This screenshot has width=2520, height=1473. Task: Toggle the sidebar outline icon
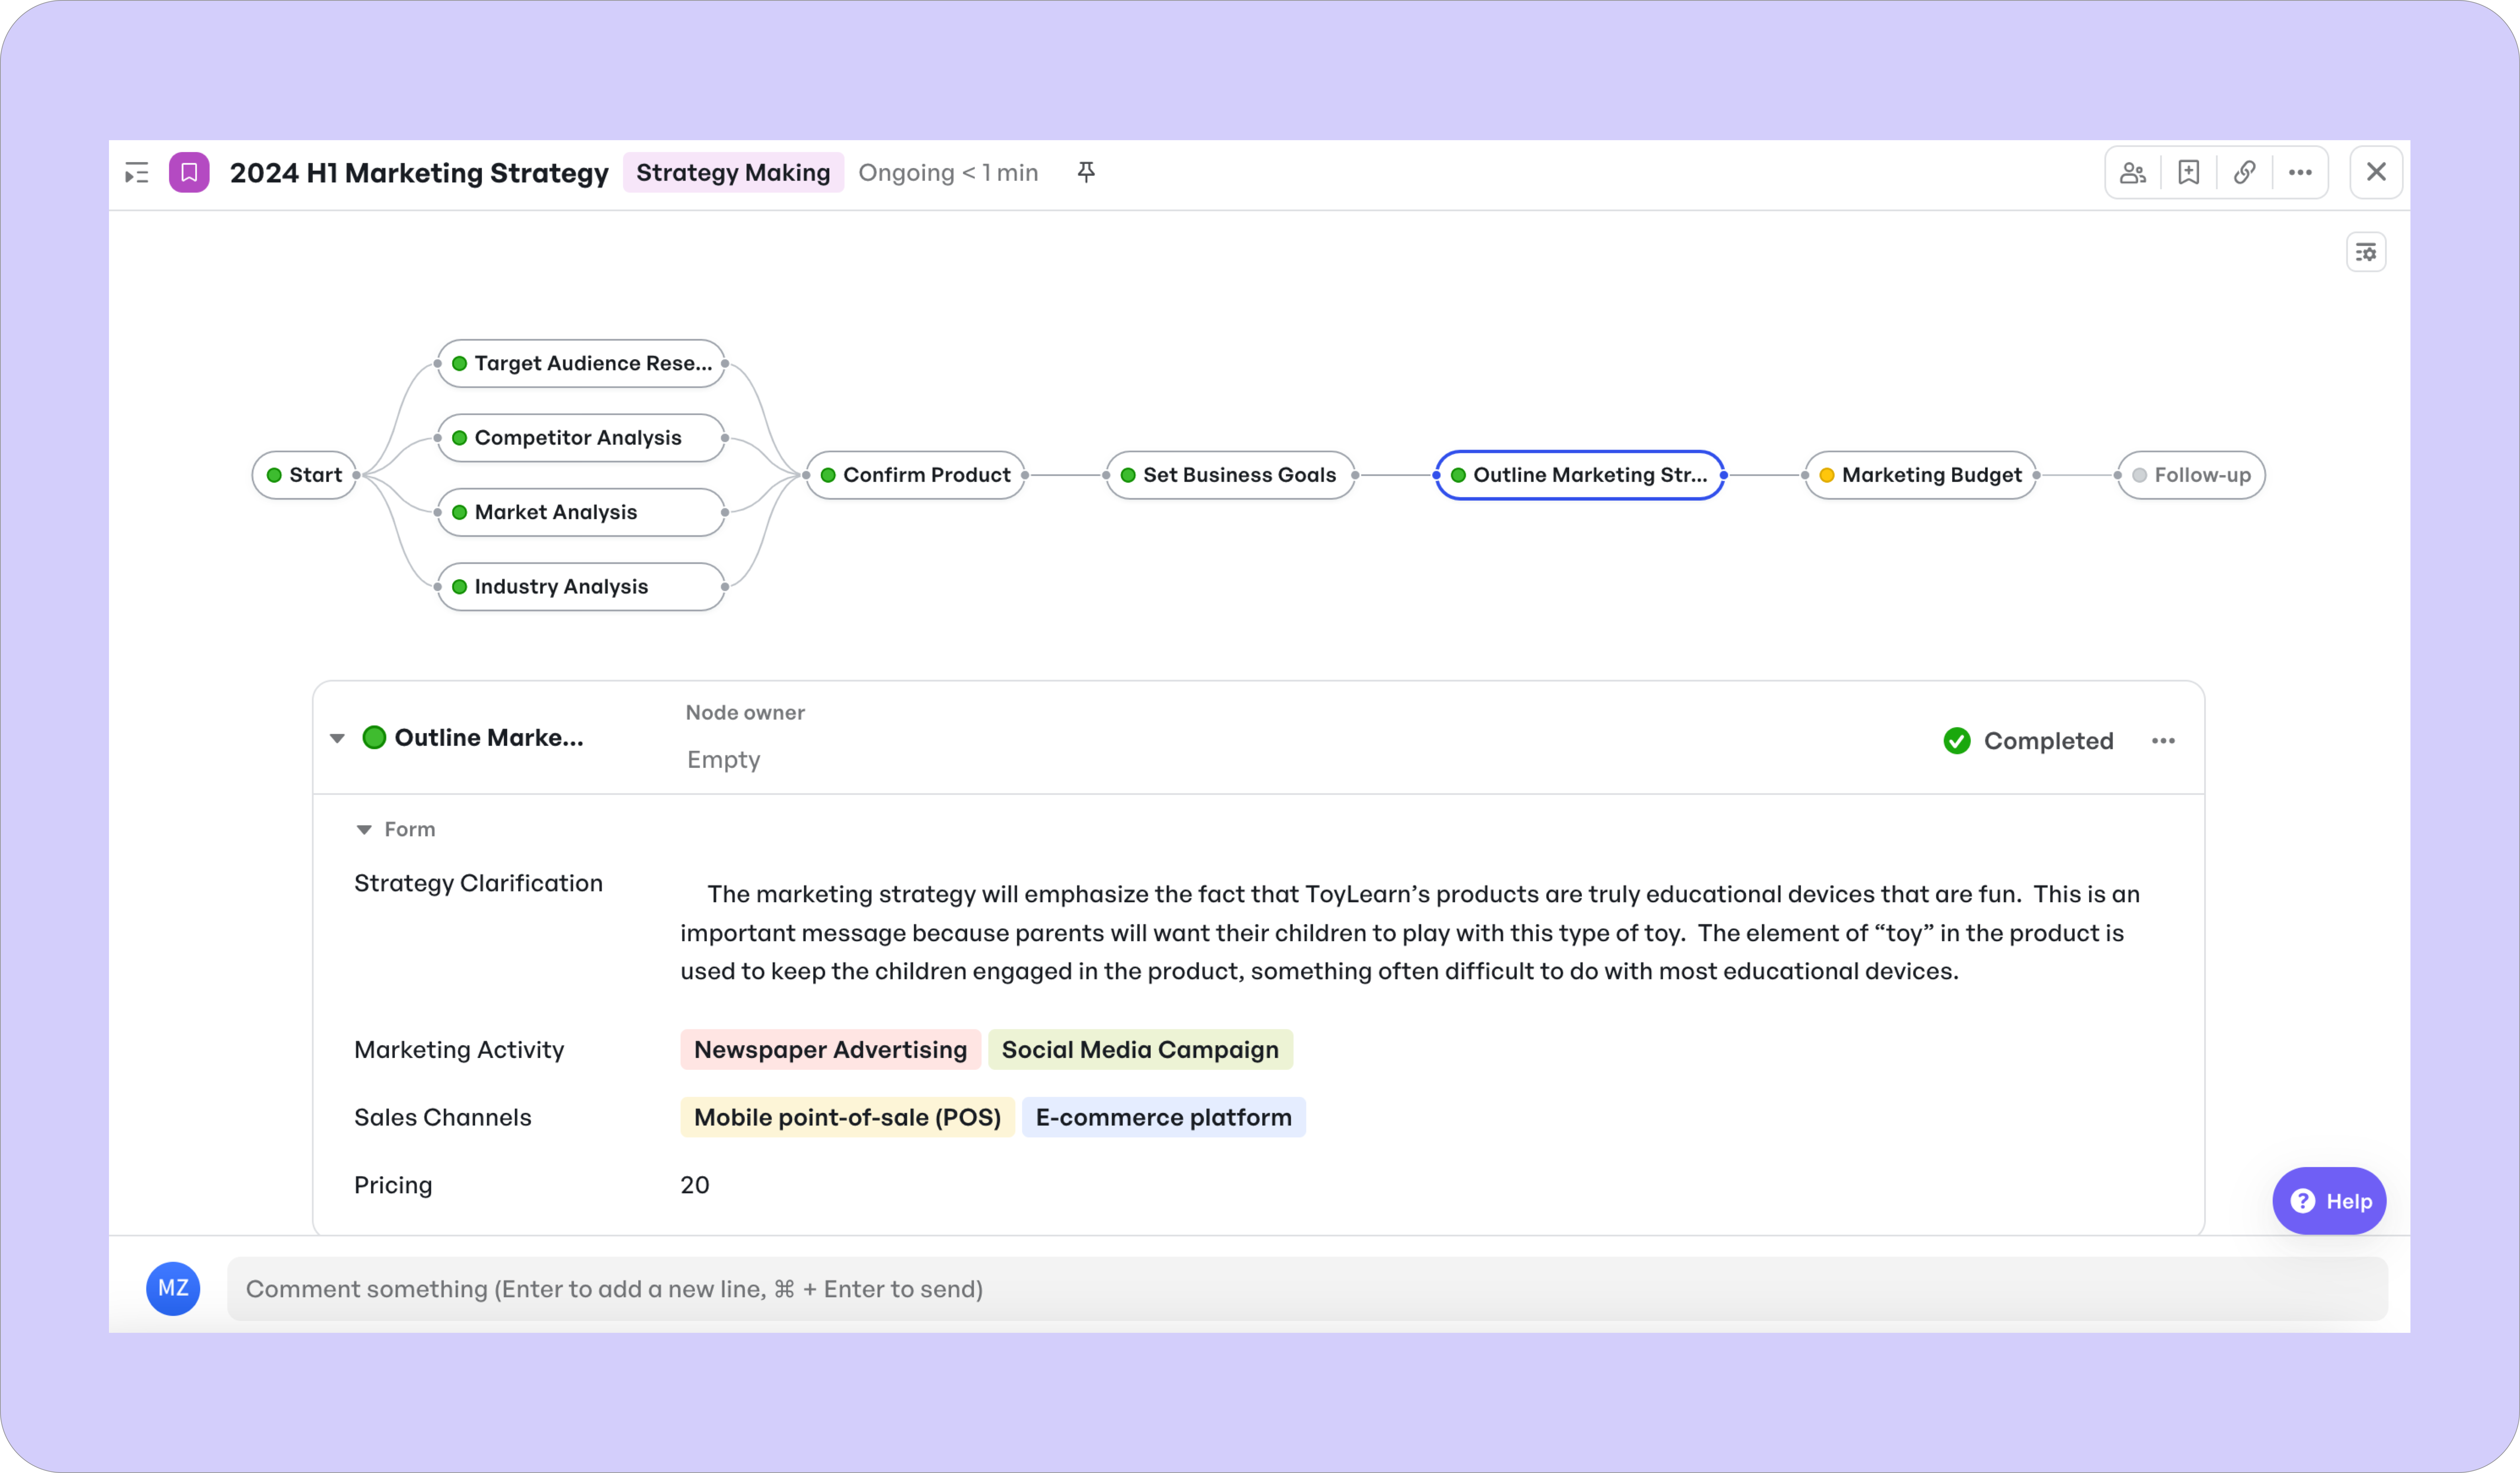(137, 173)
